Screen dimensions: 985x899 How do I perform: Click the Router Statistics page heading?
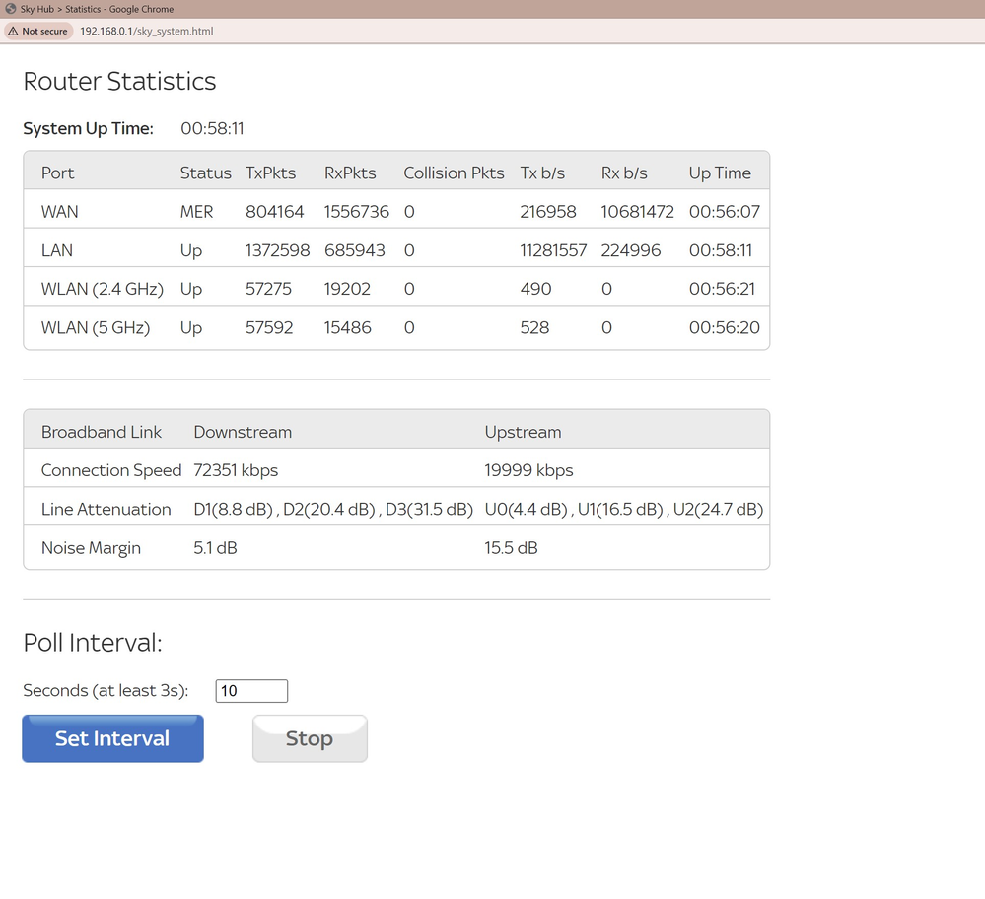click(x=118, y=82)
